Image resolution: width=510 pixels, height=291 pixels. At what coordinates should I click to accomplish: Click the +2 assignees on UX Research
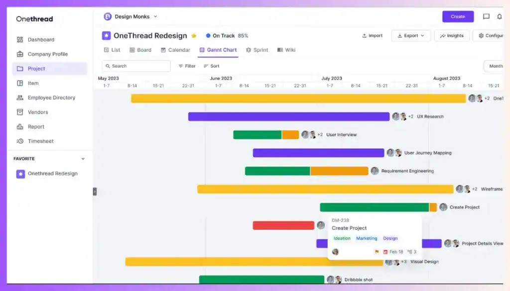tap(411, 116)
